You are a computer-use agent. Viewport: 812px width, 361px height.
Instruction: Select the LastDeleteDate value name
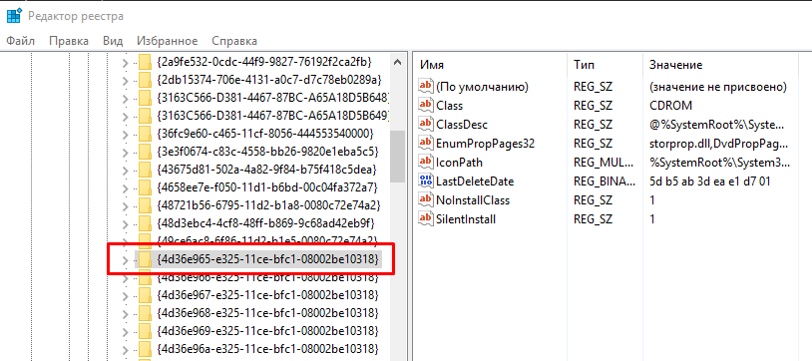pos(475,181)
